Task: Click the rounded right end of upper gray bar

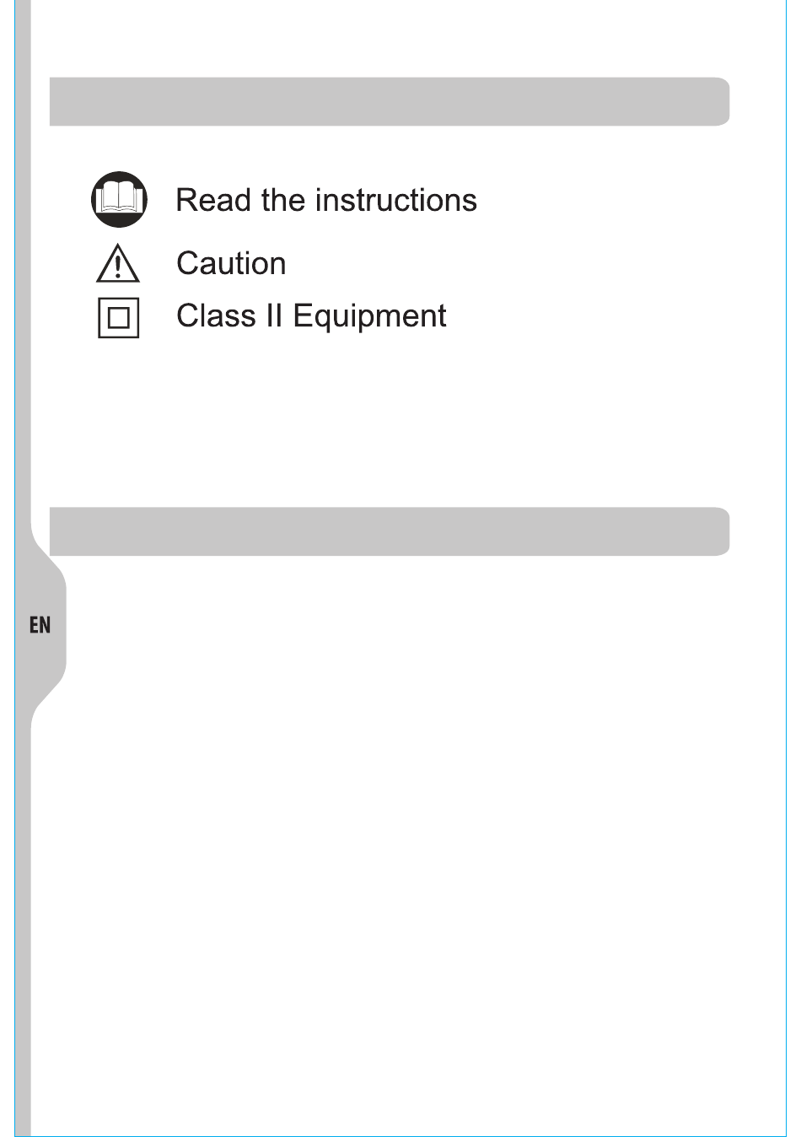Action: (x=718, y=102)
